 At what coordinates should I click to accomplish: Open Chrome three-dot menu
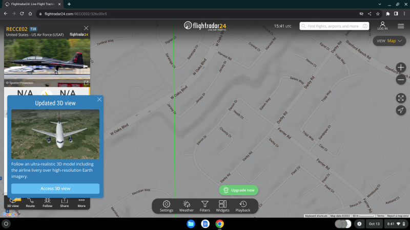click(x=404, y=14)
